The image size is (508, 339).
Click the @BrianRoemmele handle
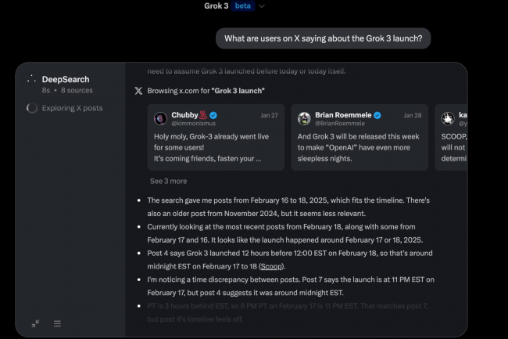[342, 124]
